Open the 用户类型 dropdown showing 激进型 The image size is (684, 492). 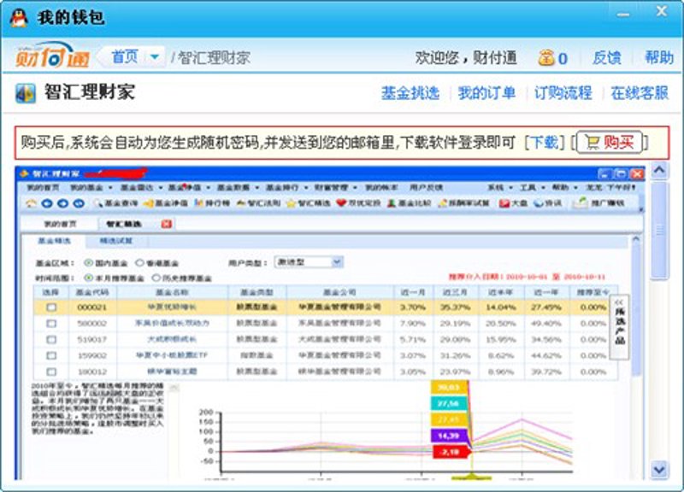tap(309, 262)
